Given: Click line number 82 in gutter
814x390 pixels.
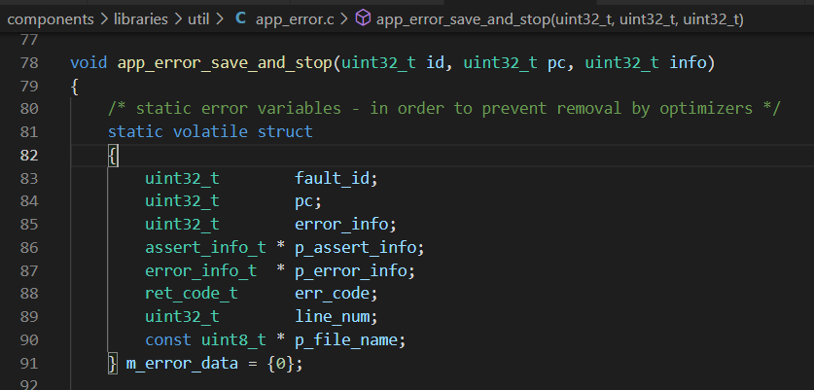Looking at the screenshot, I should click(29, 156).
